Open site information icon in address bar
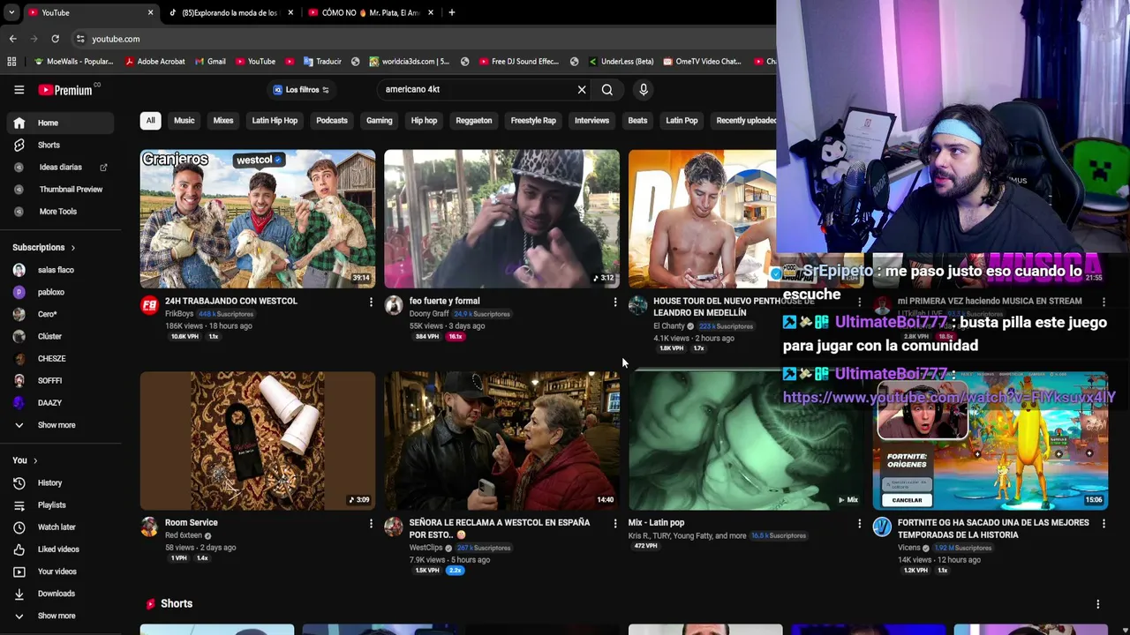Viewport: 1130px width, 635px height. point(80,39)
